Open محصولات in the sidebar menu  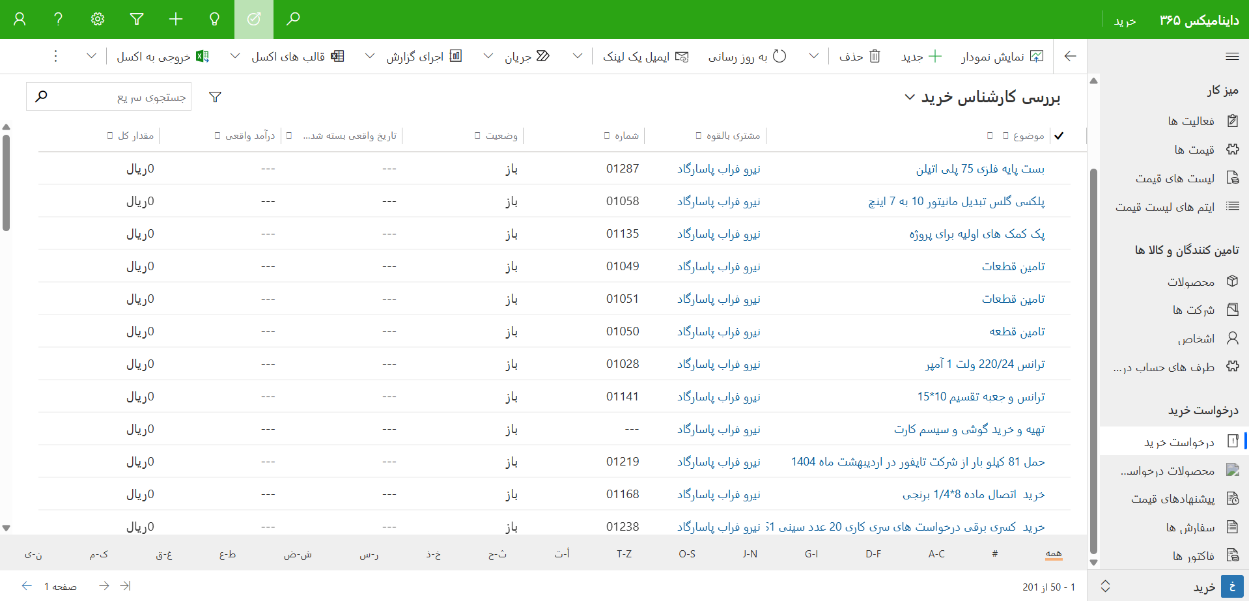pyautogui.click(x=1190, y=281)
